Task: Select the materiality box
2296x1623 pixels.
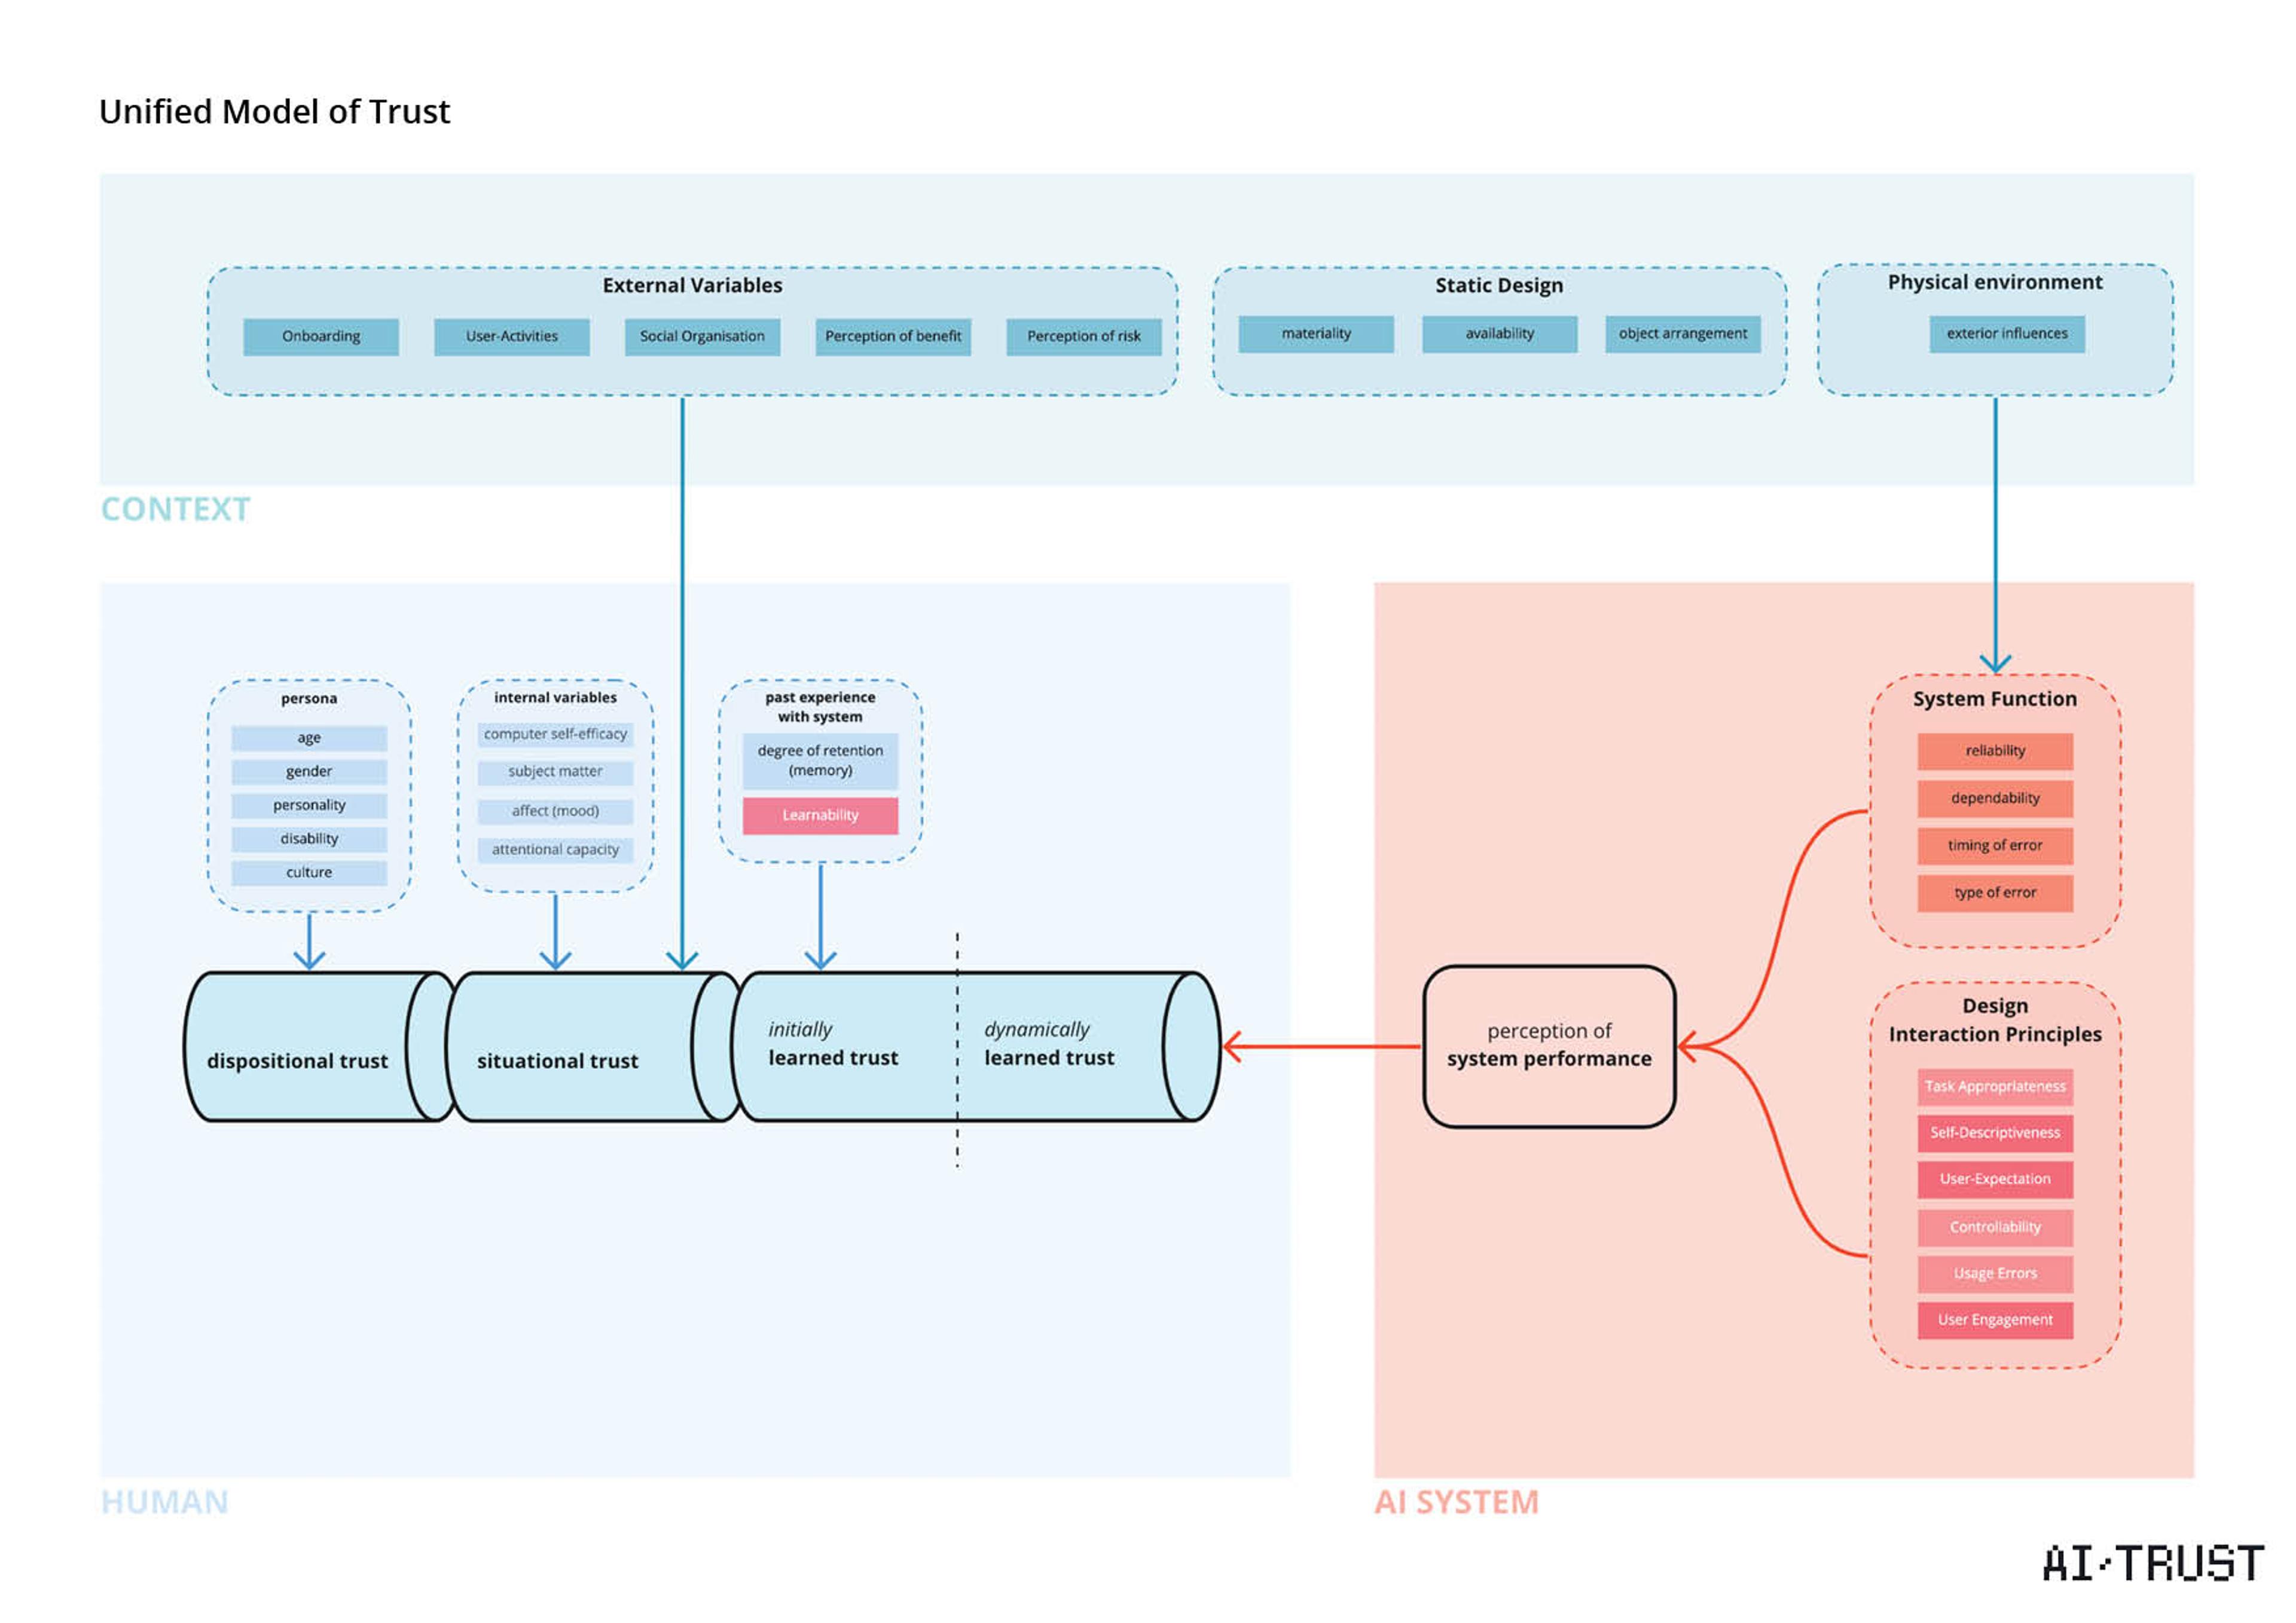Action: click(1315, 334)
